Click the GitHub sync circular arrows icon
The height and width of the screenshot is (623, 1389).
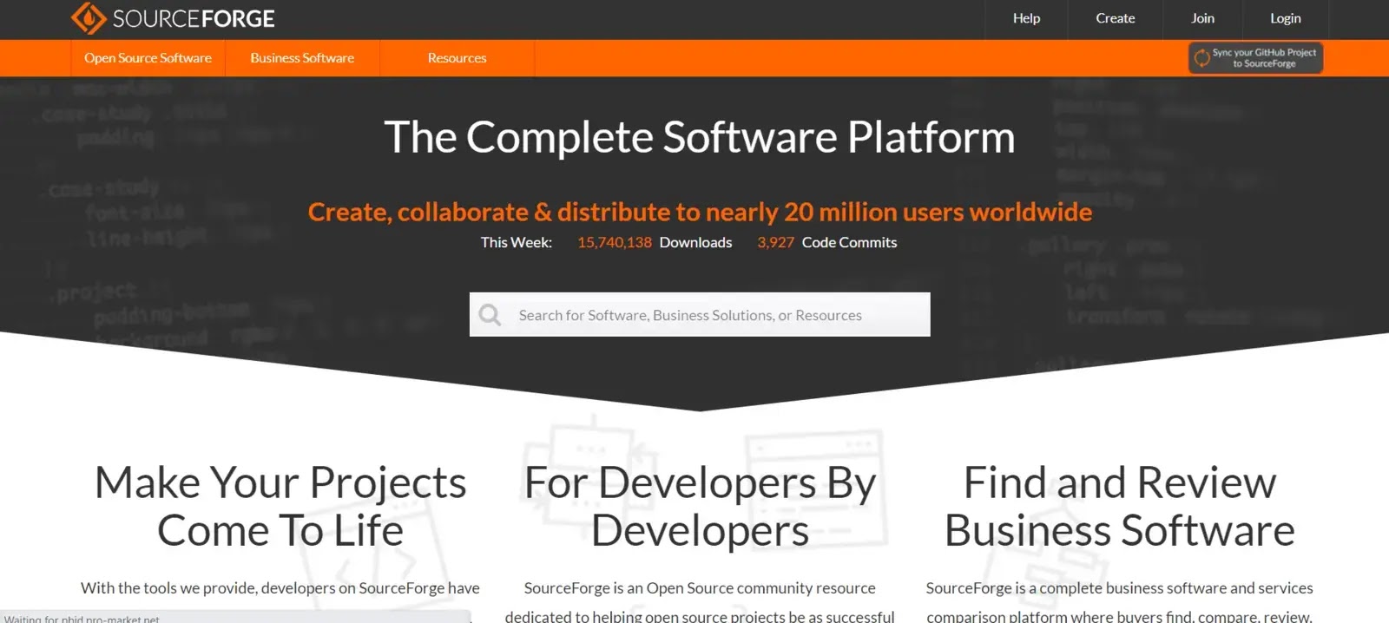pos(1202,58)
